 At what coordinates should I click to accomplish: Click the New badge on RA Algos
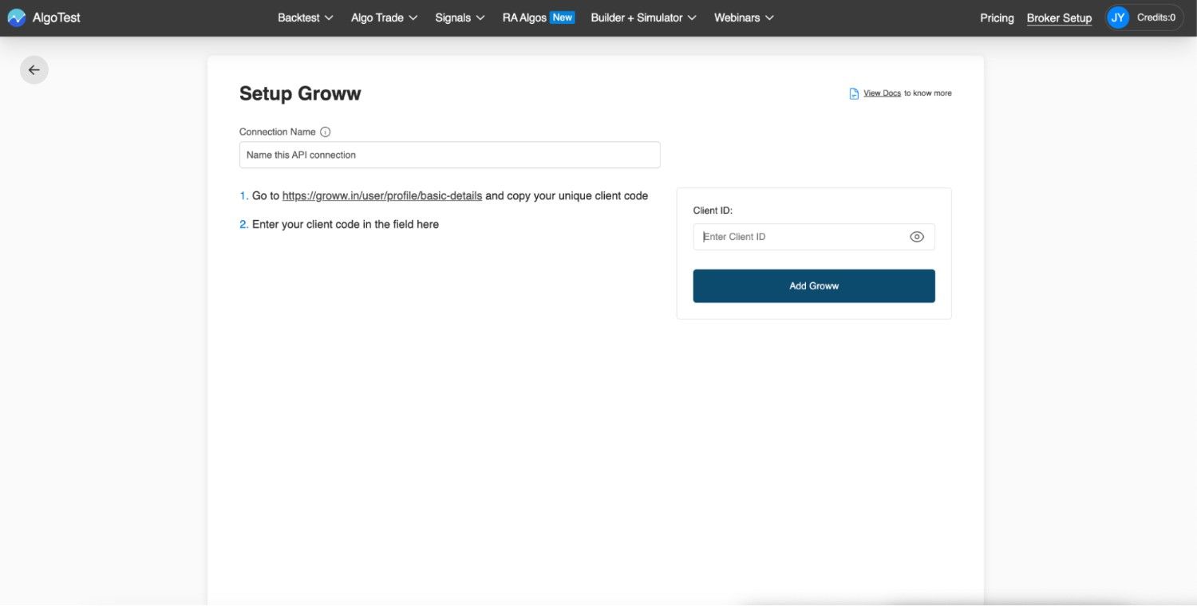coord(563,18)
